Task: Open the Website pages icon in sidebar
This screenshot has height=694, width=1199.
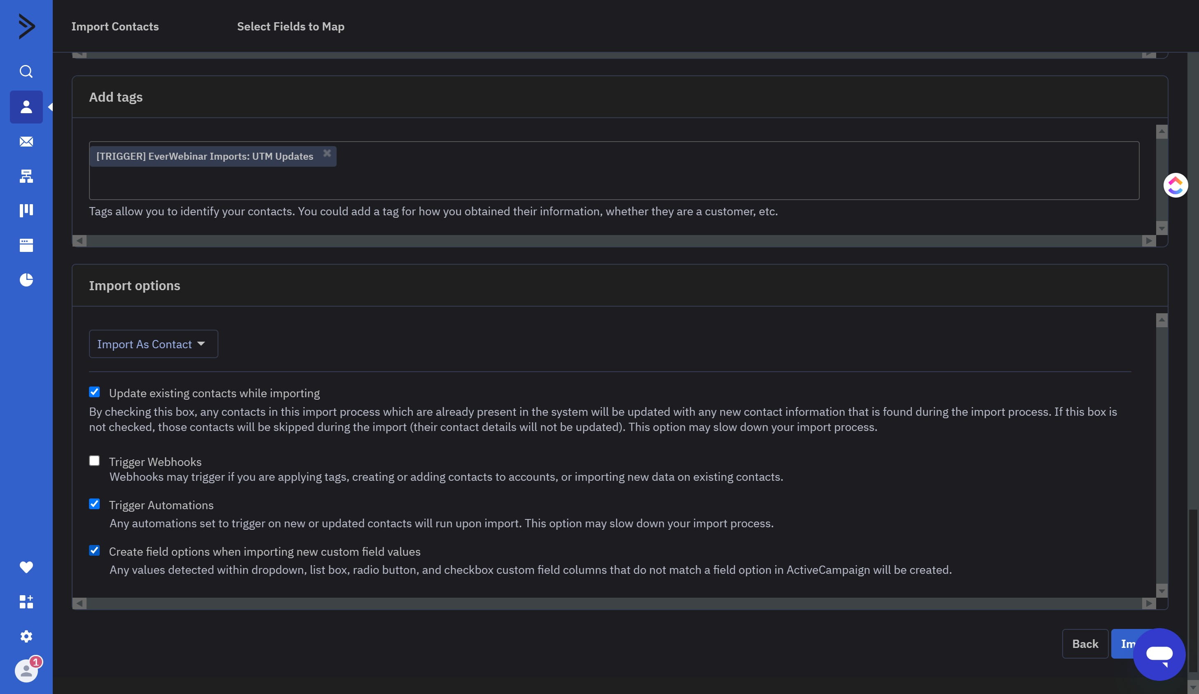Action: tap(26, 245)
